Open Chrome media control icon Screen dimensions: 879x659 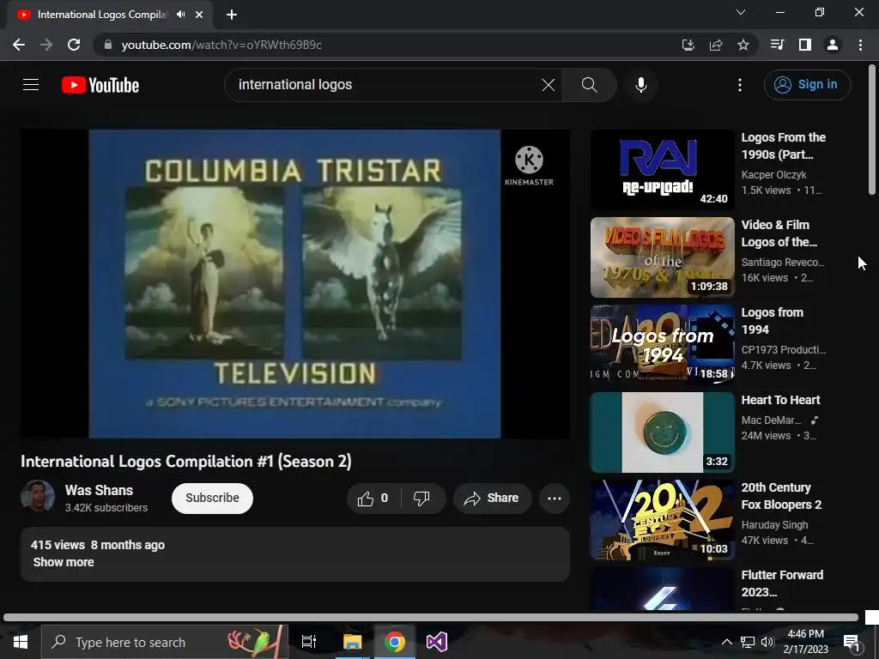[777, 45]
